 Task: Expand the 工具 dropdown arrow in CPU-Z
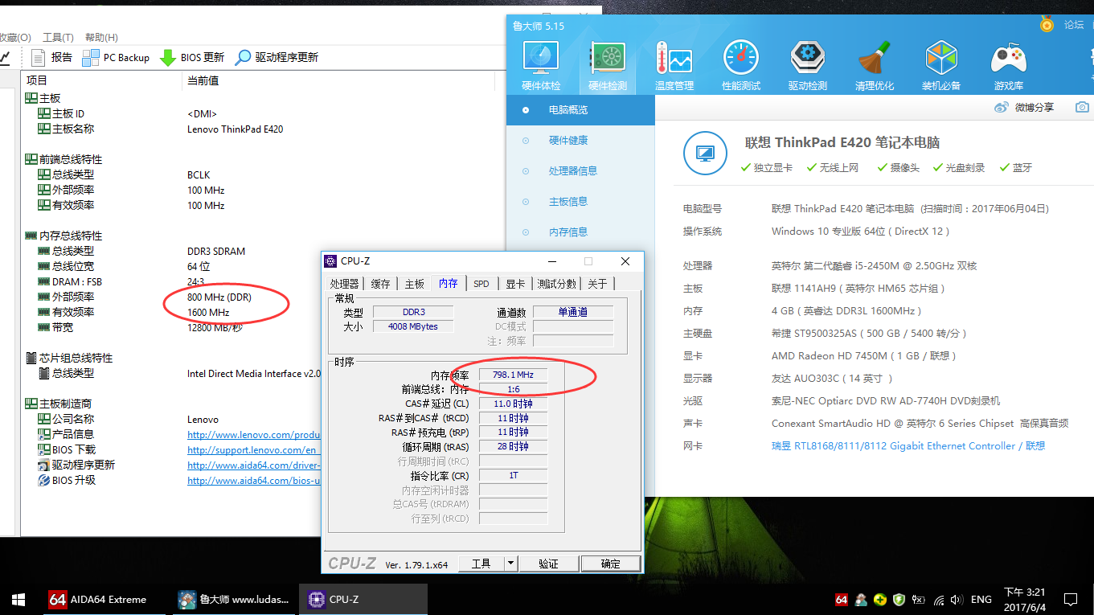[510, 564]
